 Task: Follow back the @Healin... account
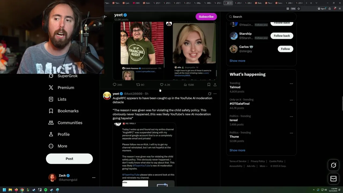click(282, 23)
